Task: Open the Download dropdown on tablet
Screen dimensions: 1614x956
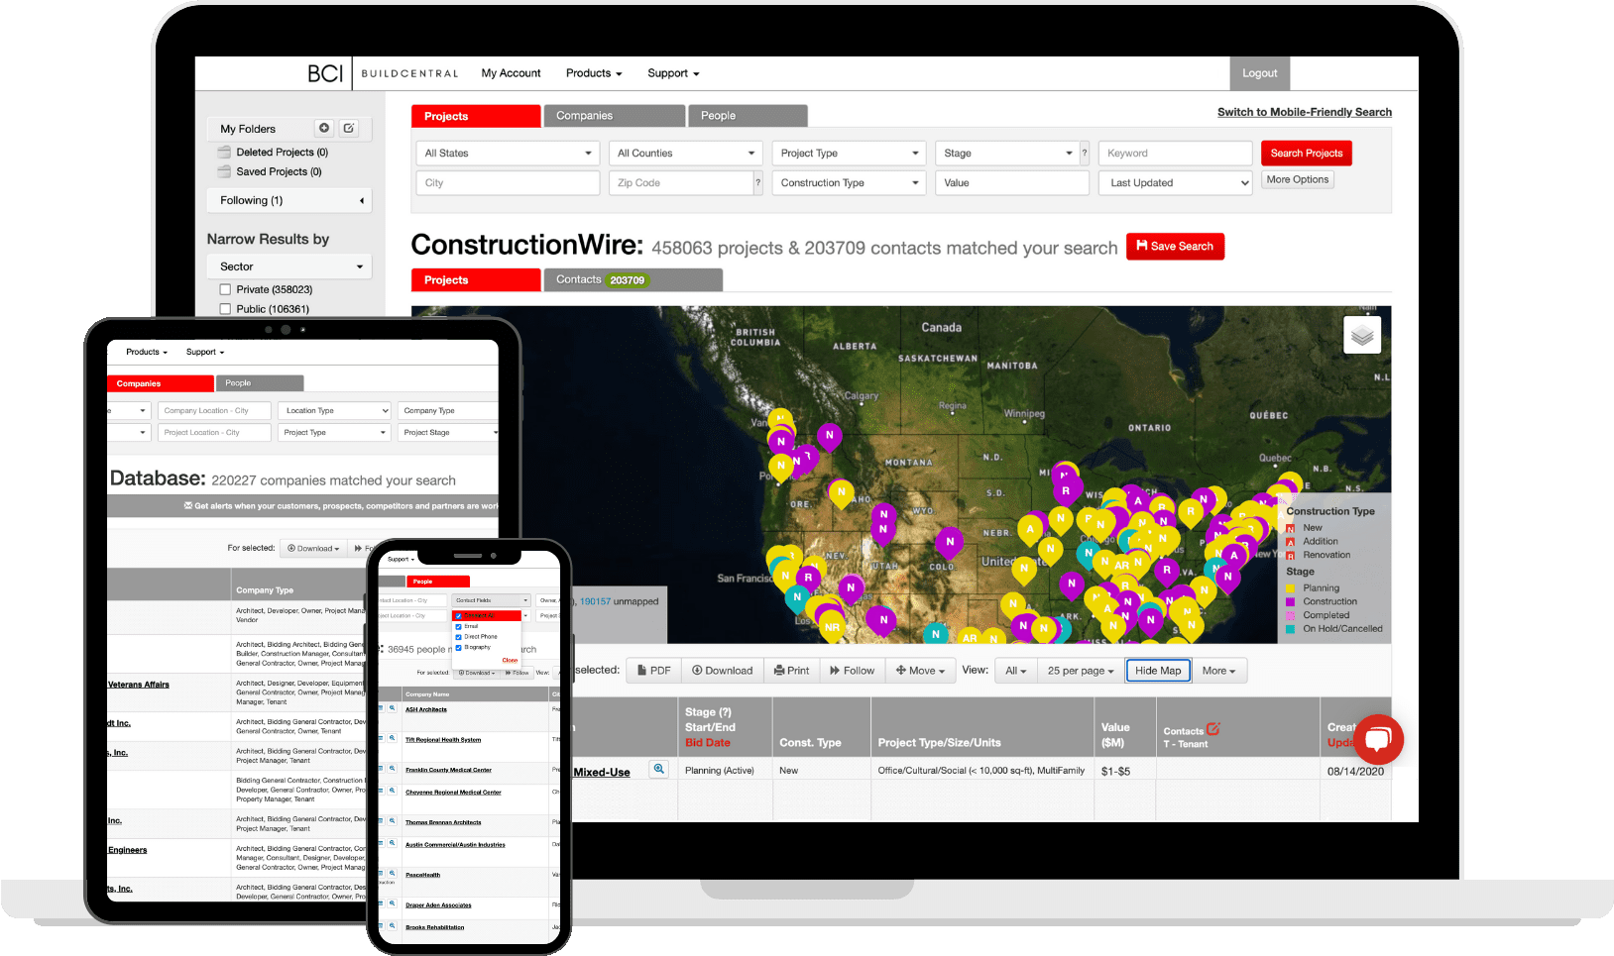Action: pos(313,548)
